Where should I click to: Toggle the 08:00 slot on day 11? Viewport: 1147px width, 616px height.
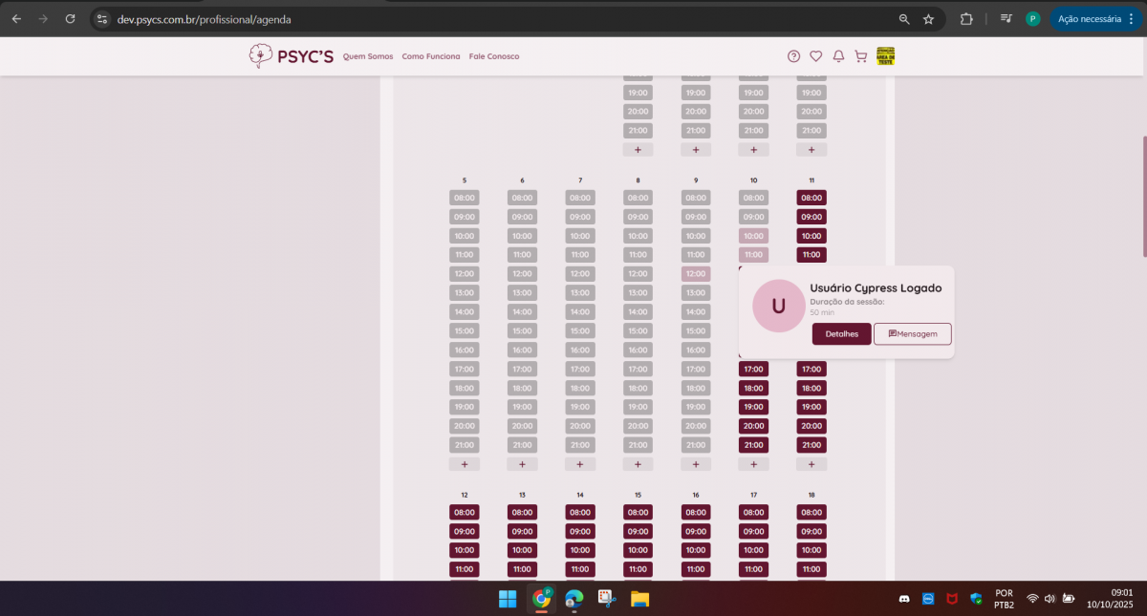point(812,198)
